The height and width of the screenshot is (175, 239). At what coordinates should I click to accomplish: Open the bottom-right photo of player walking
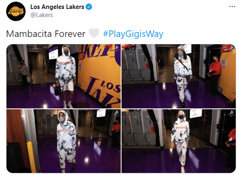point(179,141)
